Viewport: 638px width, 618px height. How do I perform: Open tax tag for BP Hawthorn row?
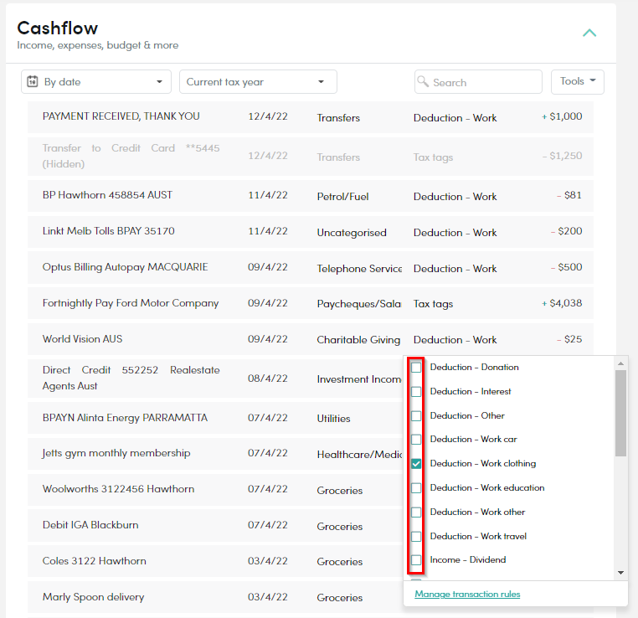pyautogui.click(x=455, y=197)
